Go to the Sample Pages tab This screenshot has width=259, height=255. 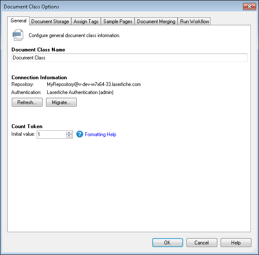click(118, 21)
